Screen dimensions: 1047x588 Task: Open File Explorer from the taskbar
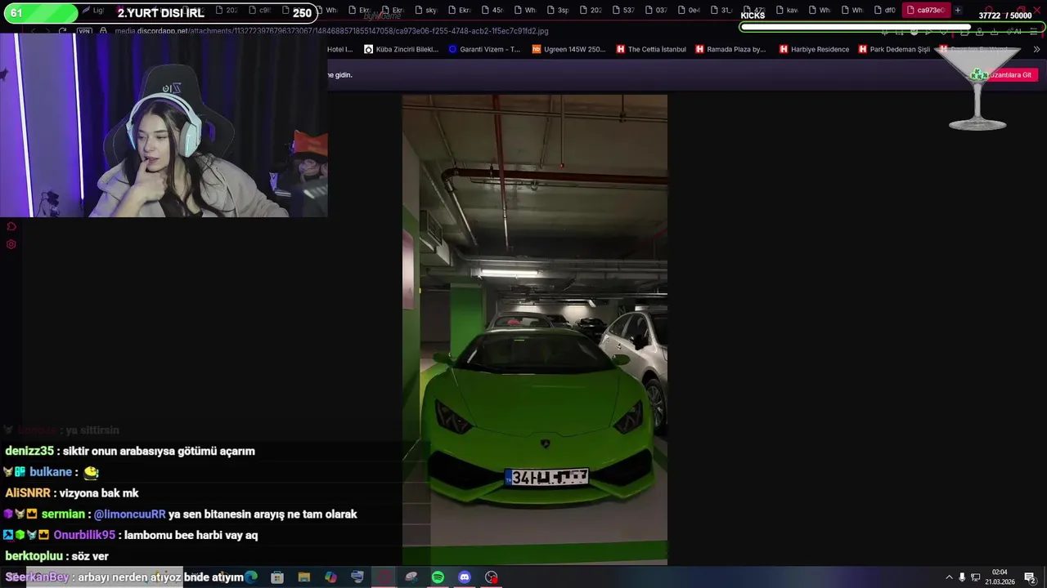304,577
